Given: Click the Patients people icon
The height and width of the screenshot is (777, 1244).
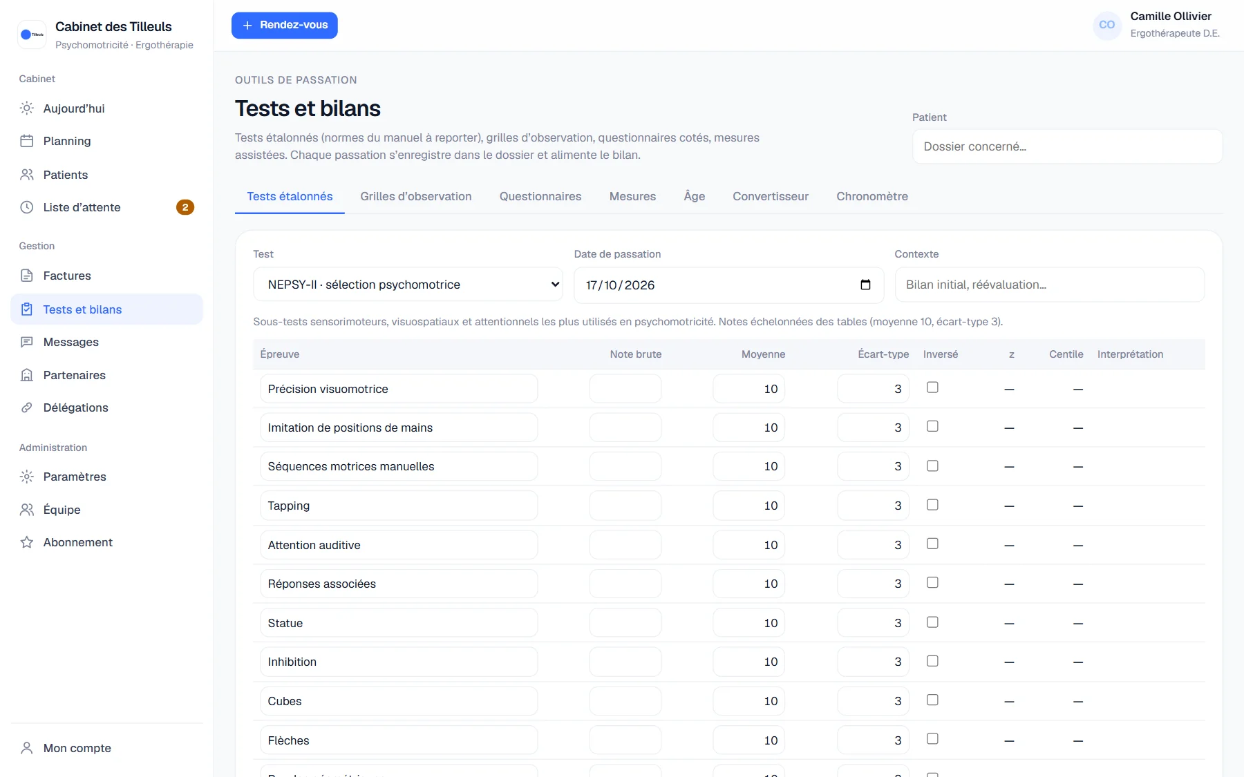Looking at the screenshot, I should 27,175.
